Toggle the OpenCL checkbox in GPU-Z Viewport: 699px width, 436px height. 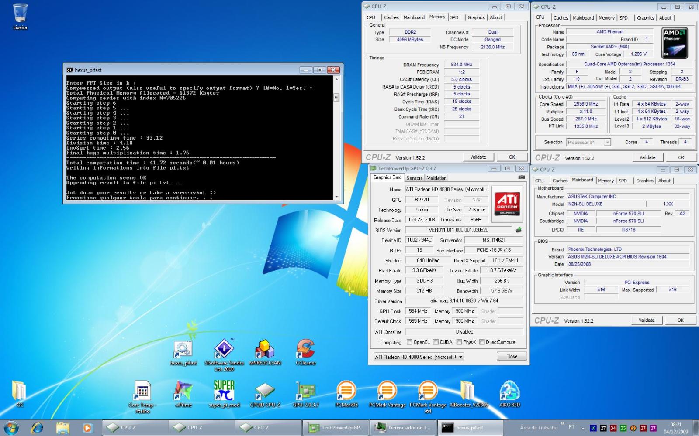click(x=409, y=342)
